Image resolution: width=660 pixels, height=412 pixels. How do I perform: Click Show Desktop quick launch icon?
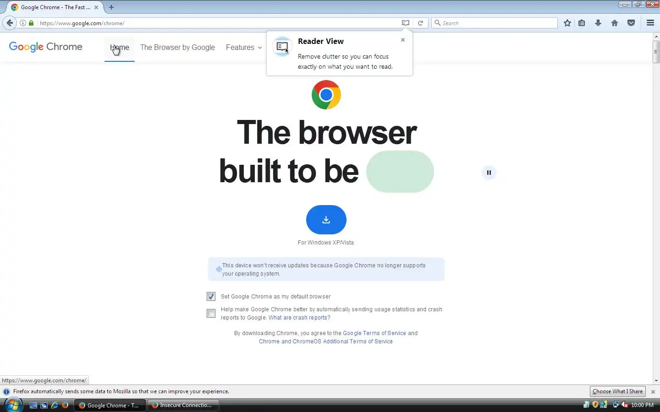33,405
